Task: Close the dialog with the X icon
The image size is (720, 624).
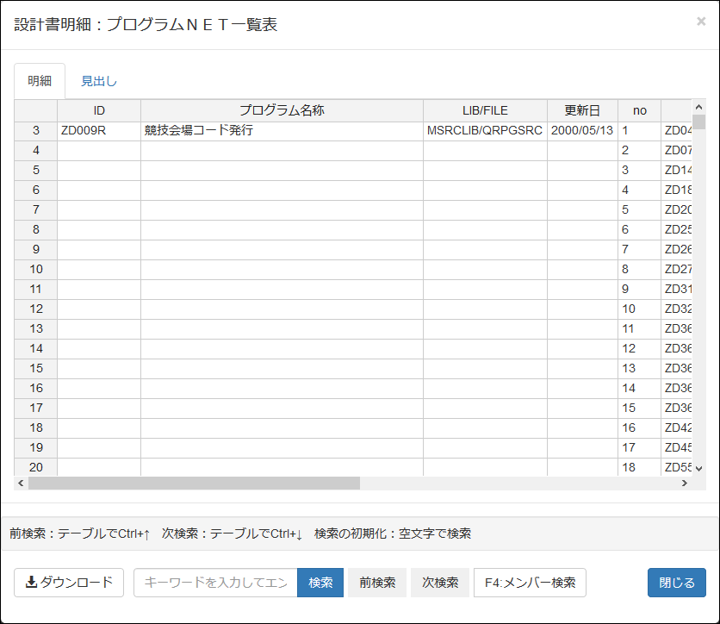Action: pyautogui.click(x=701, y=22)
